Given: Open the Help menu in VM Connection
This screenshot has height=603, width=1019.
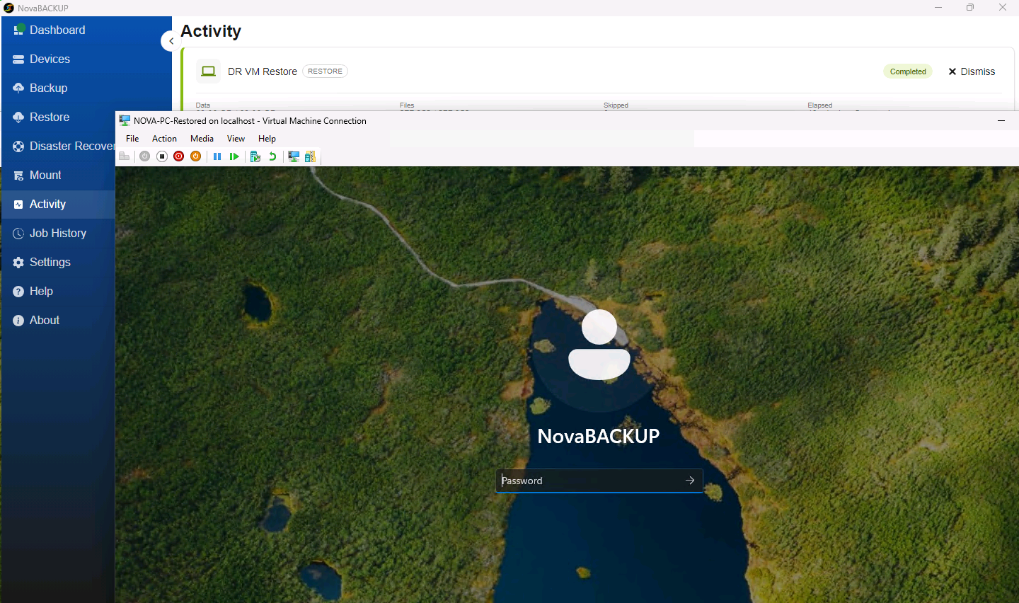Looking at the screenshot, I should point(267,139).
